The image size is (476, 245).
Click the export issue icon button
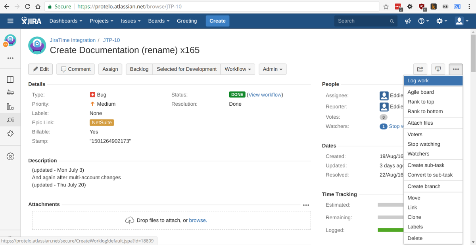[x=438, y=69]
